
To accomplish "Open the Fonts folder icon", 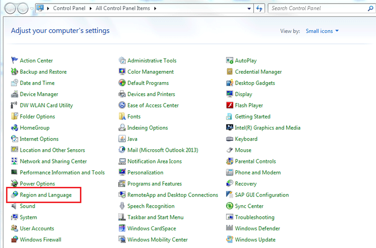I will (x=122, y=116).
